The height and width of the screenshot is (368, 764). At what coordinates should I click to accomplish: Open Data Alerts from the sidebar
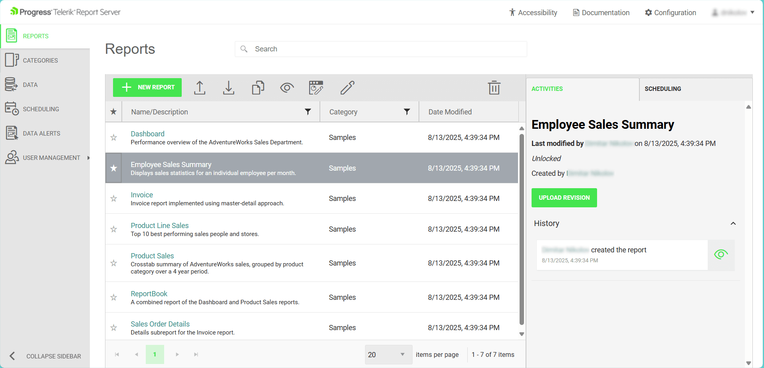pyautogui.click(x=42, y=133)
